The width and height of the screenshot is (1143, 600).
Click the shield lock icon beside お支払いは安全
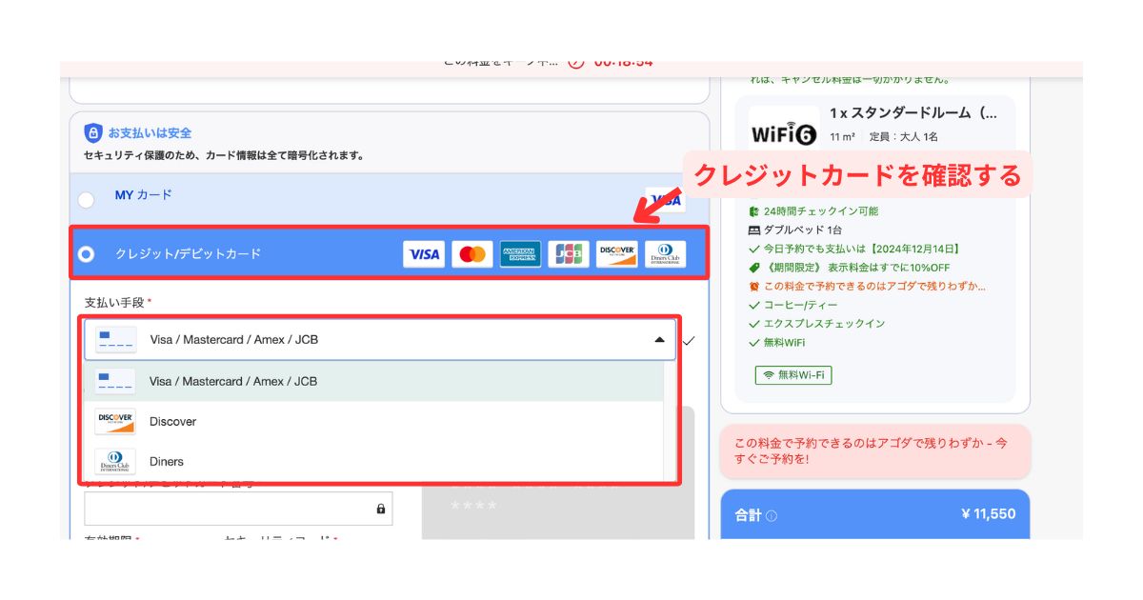(92, 132)
